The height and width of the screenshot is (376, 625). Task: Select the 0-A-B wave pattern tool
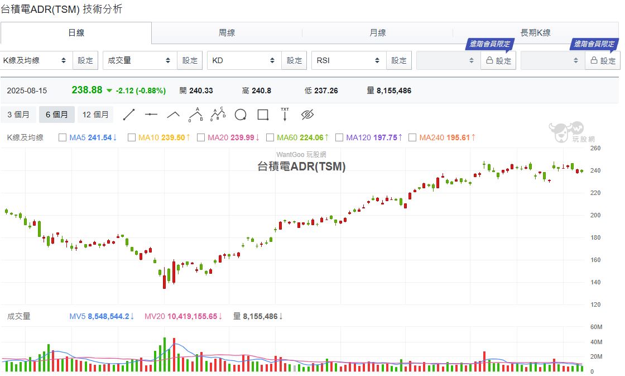pos(195,115)
